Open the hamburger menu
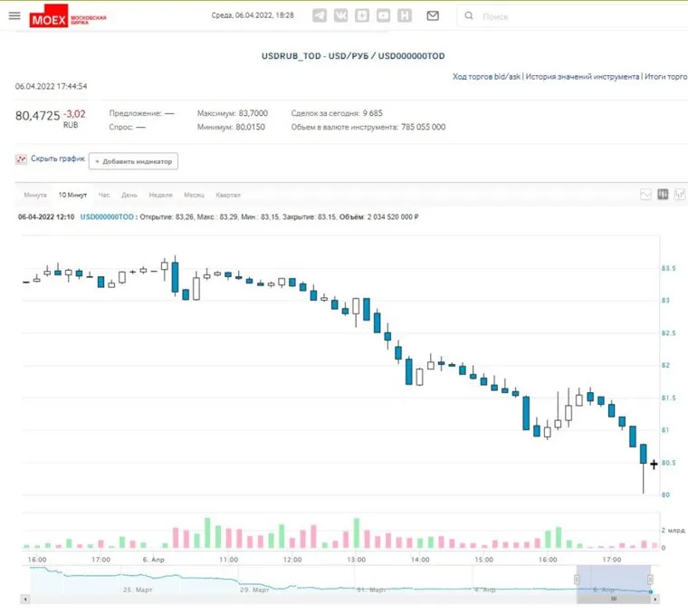 pyautogui.click(x=14, y=15)
